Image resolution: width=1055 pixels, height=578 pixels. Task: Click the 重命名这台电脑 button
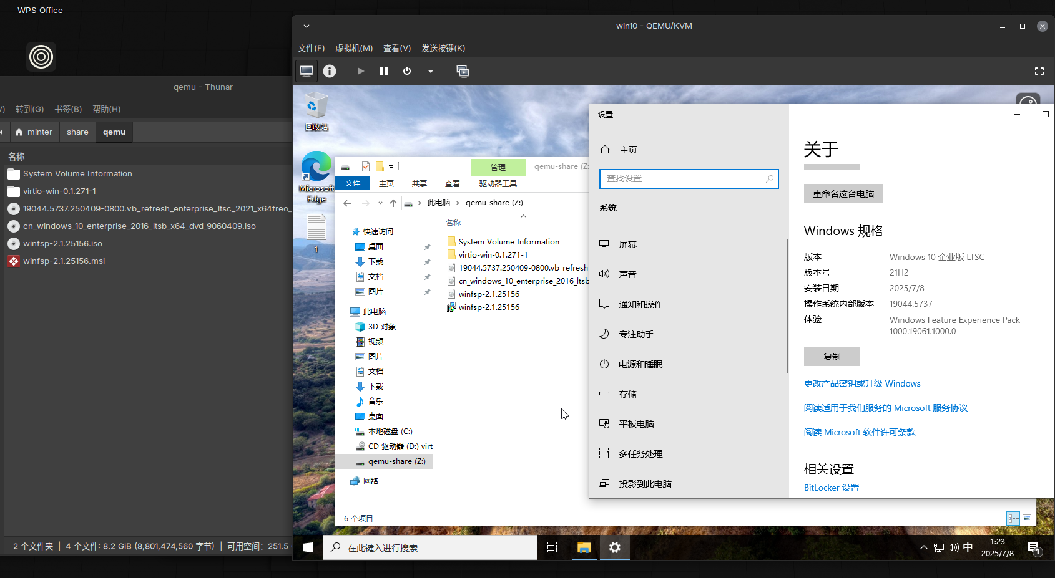pyautogui.click(x=843, y=194)
